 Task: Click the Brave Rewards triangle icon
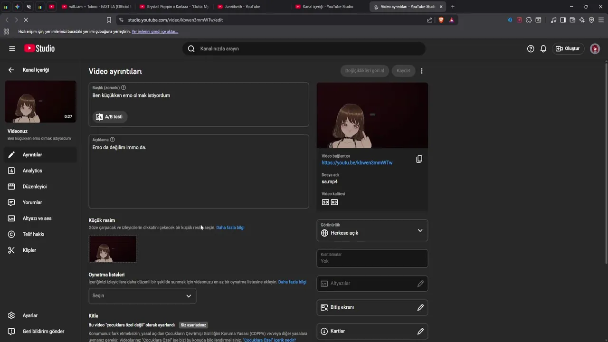451,20
